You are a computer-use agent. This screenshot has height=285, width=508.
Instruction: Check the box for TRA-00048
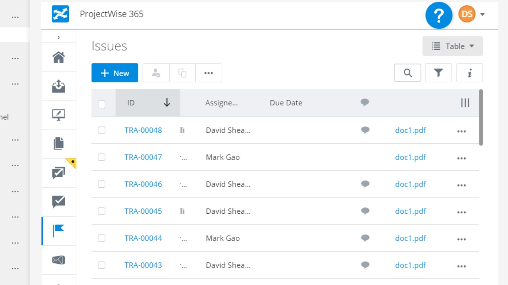[x=102, y=130]
